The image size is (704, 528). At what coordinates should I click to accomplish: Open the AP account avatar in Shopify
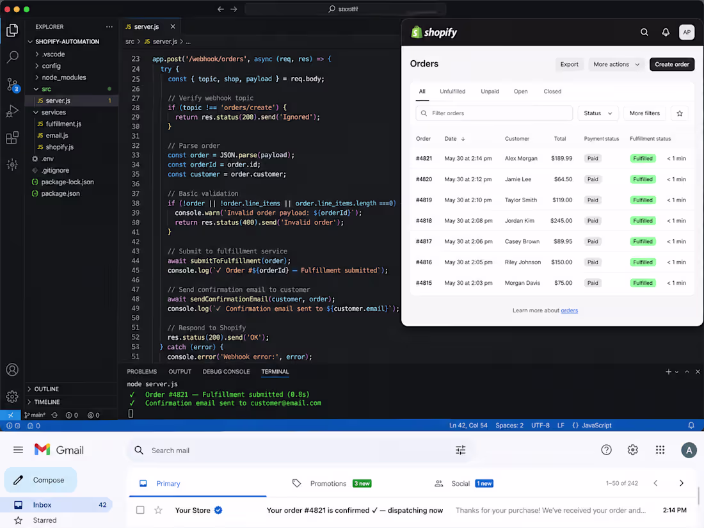click(687, 32)
